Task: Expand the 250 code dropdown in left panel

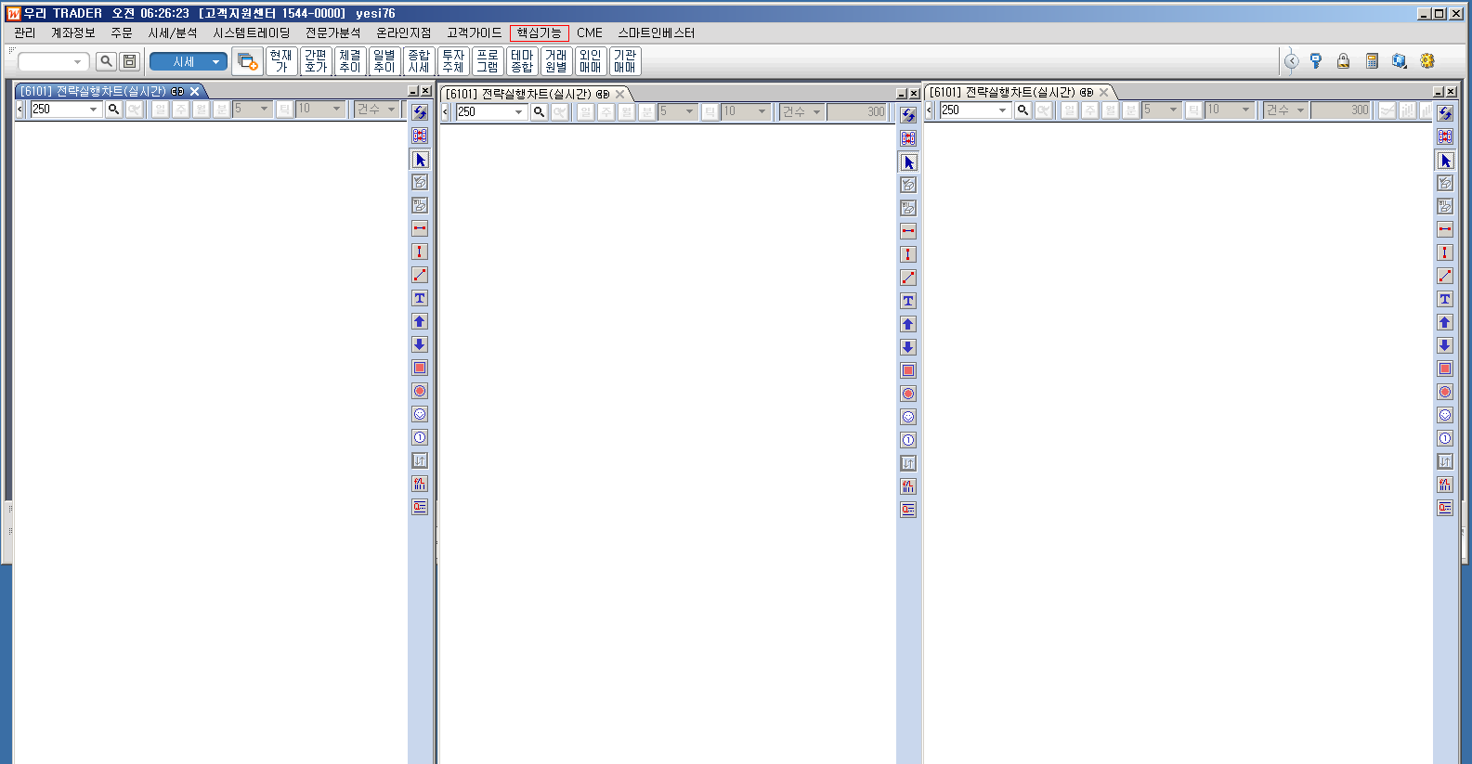Action: tap(93, 110)
